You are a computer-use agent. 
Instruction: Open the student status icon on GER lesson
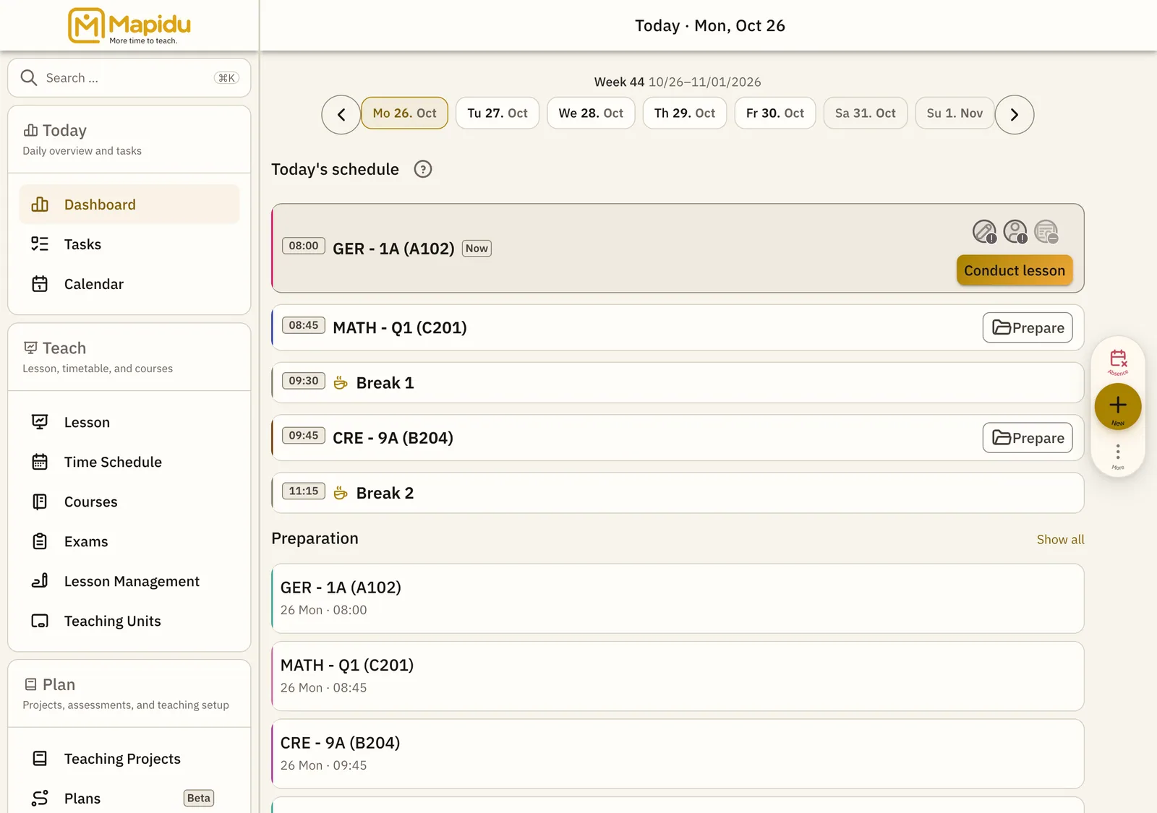[1015, 231]
